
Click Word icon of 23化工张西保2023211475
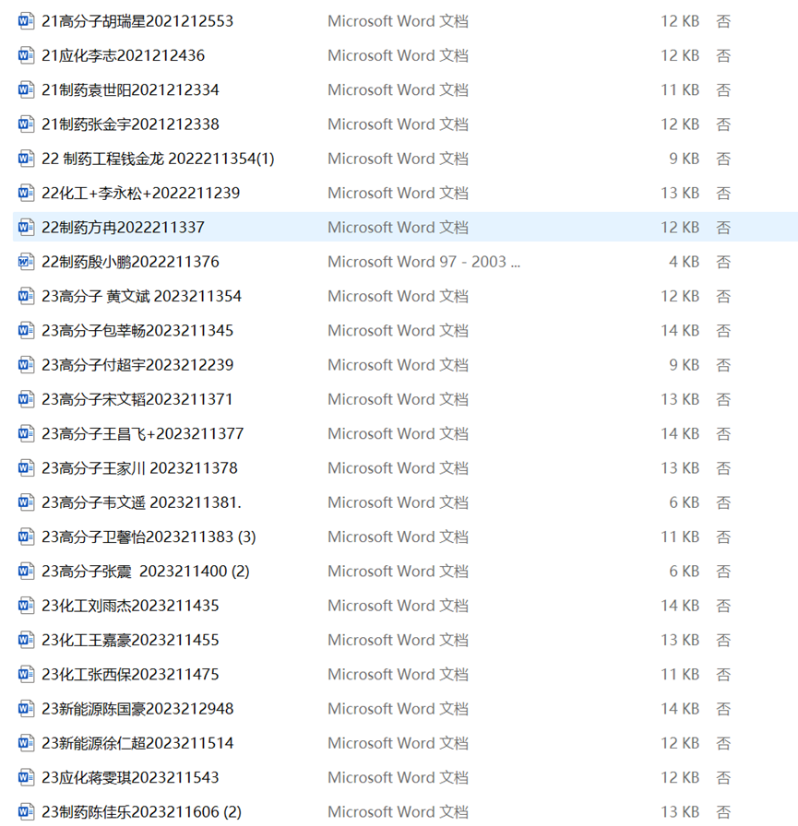pos(27,674)
